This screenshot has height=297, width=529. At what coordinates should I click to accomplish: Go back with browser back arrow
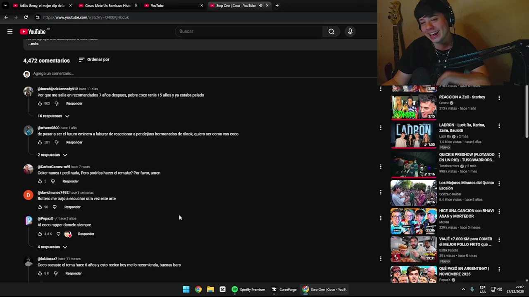(6, 17)
